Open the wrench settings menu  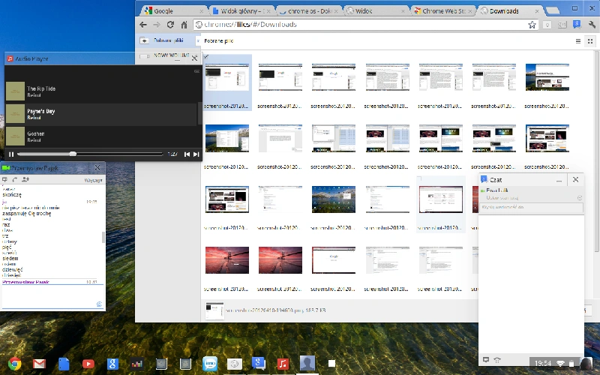tap(592, 25)
